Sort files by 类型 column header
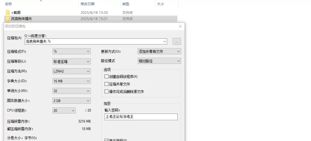Viewport: 311px width, 141px height. pos(126,4)
